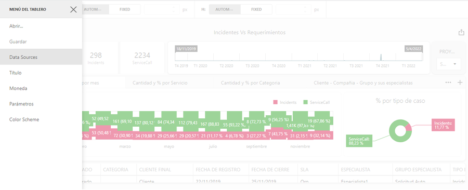This screenshot has width=468, height=190.
Task: Close the Menú del Tablero panel
Action: click(73, 9)
